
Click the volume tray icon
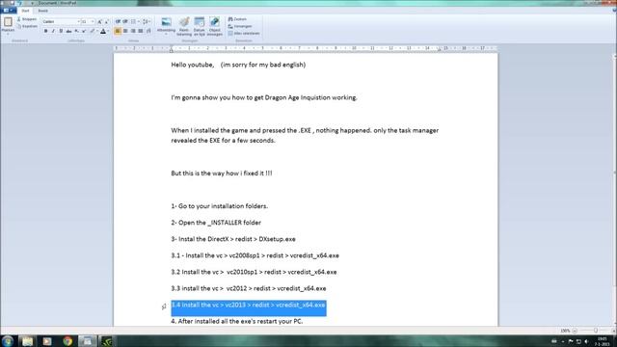tap(586, 341)
